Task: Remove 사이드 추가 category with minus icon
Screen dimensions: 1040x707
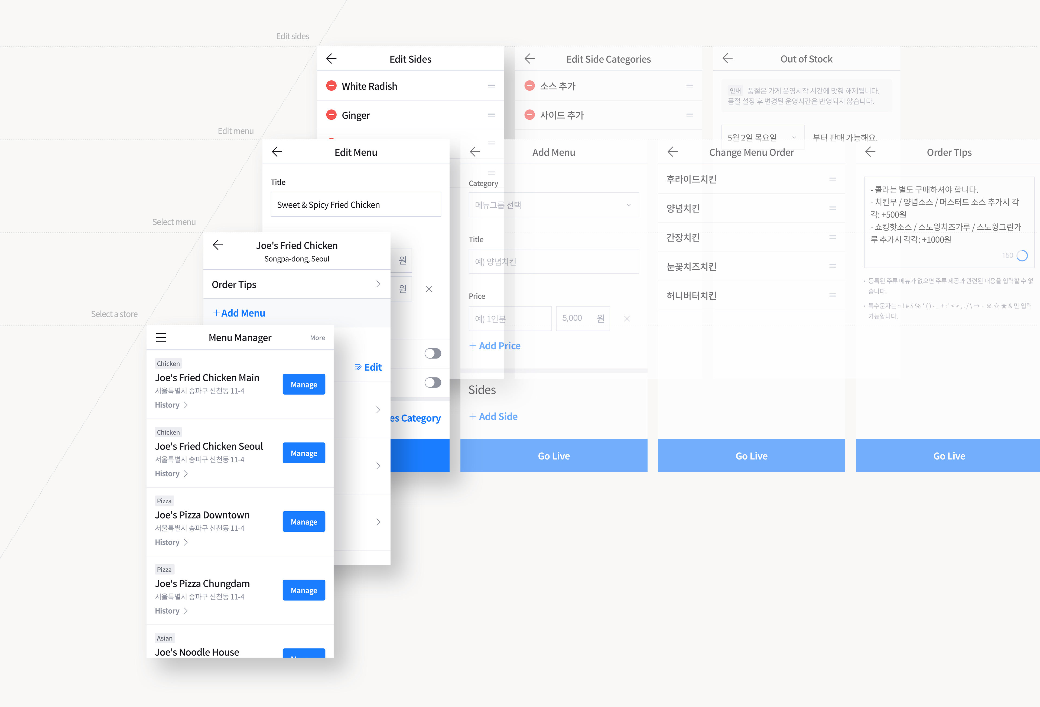Action: pos(529,115)
